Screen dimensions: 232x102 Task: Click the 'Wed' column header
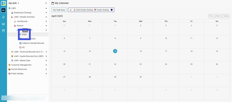coord(140,21)
